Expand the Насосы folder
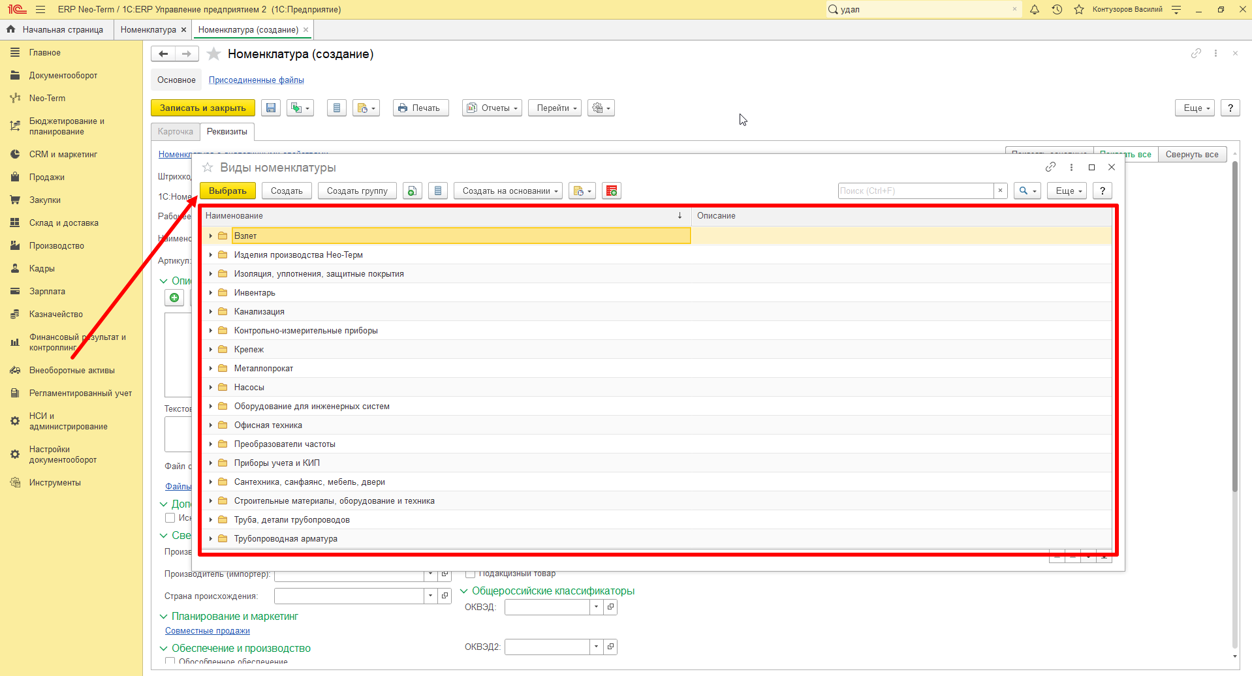Screen dimensions: 1252x676 click(210, 388)
